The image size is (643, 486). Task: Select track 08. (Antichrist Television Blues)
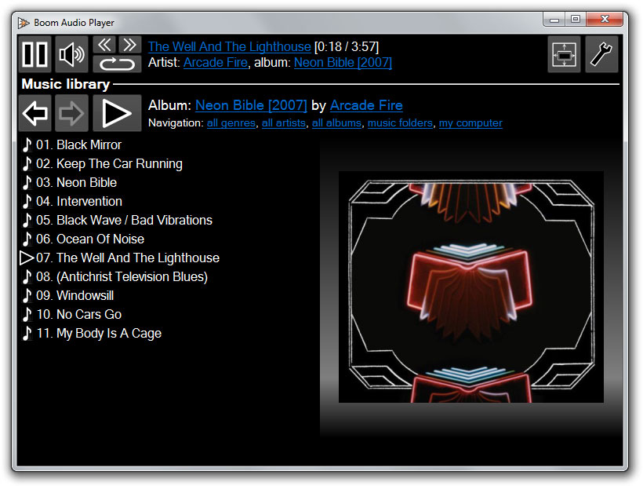[x=122, y=277]
